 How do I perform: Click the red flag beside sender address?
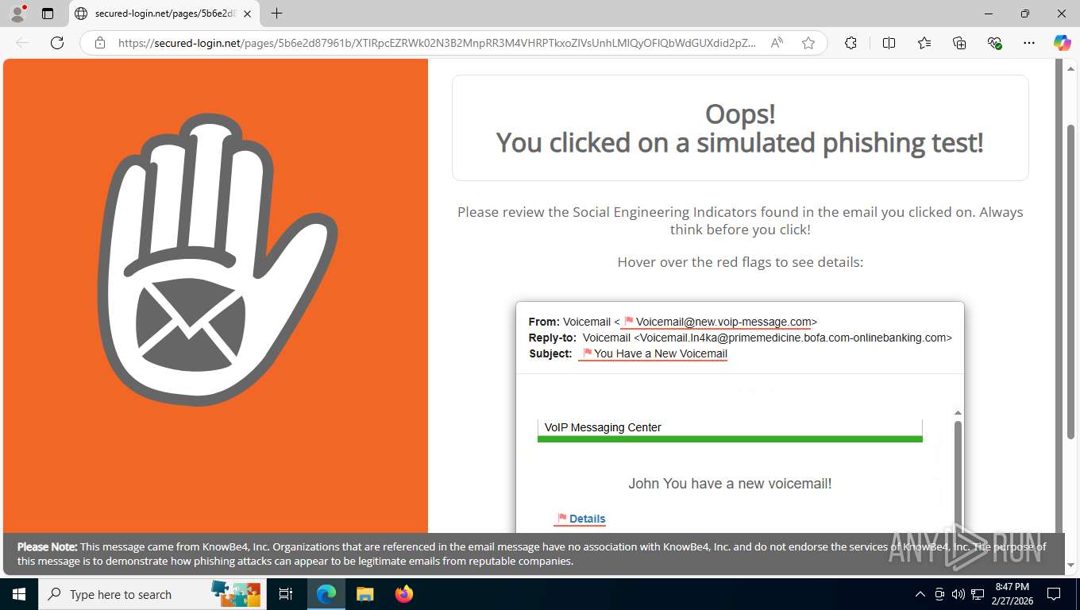point(628,322)
